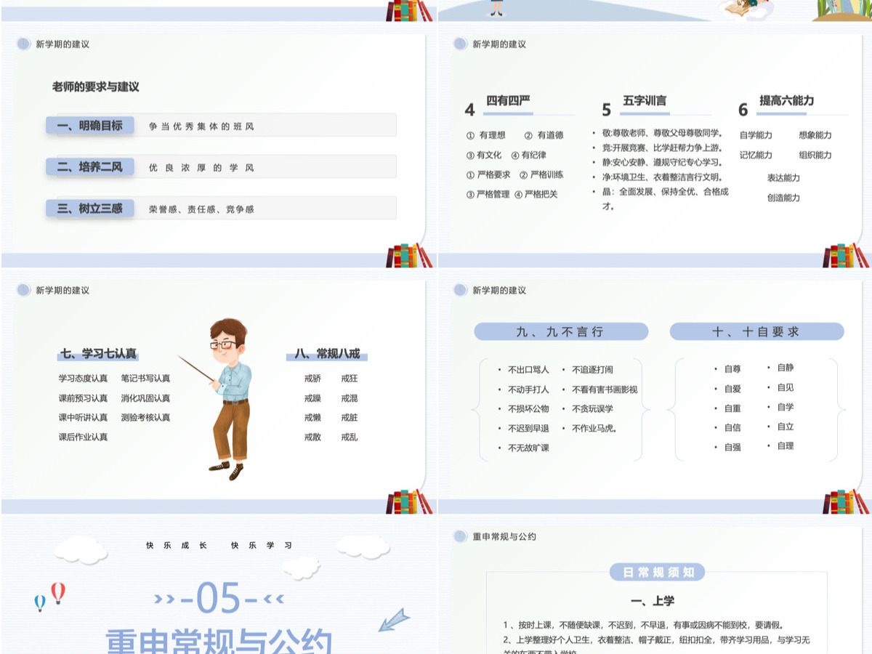
Task: Click the 学习态度认真 item
Action: coord(83,378)
